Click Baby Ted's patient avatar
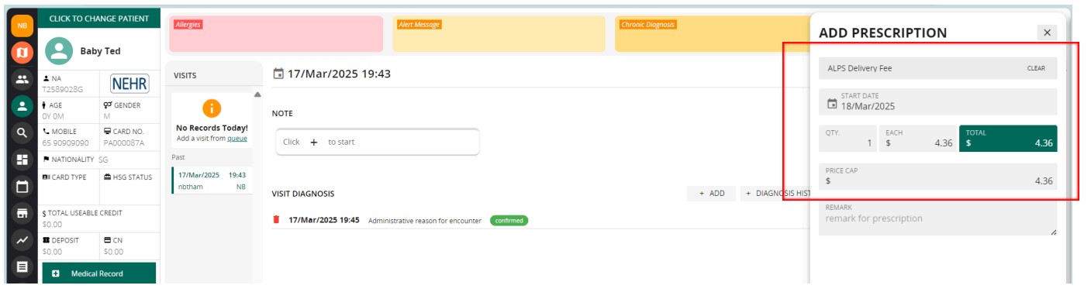 point(59,51)
